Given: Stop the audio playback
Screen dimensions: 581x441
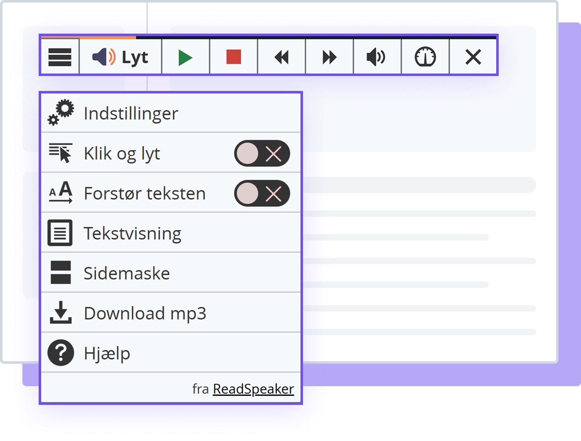Looking at the screenshot, I should coord(233,57).
